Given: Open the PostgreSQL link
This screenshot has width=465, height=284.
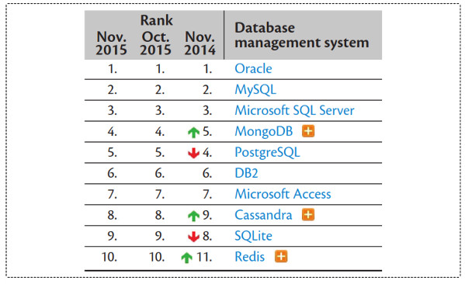Looking at the screenshot, I should pyautogui.click(x=267, y=153).
